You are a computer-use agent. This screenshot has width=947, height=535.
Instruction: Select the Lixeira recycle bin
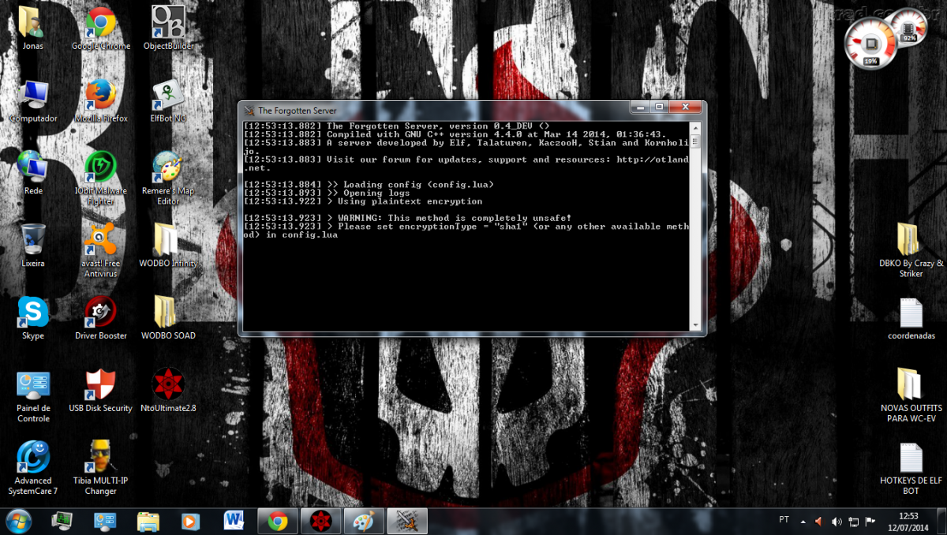tap(33, 245)
